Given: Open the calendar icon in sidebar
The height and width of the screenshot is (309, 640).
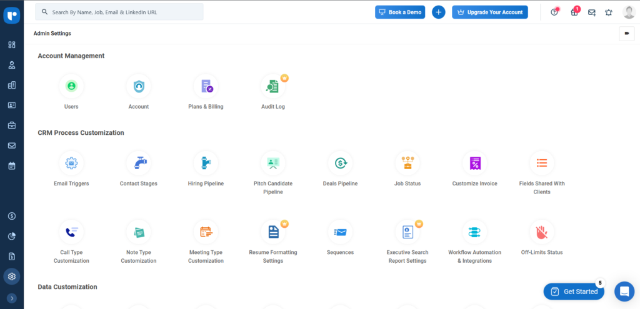Looking at the screenshot, I should (x=12, y=165).
